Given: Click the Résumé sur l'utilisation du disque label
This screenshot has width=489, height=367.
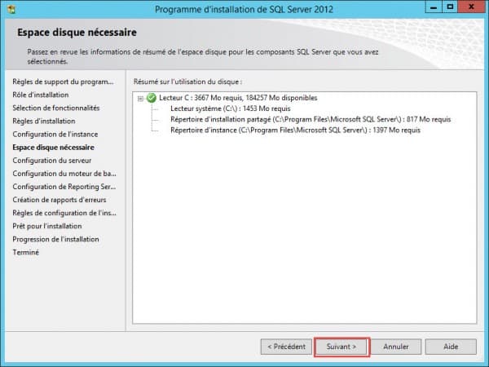Looking at the screenshot, I should 187,82.
